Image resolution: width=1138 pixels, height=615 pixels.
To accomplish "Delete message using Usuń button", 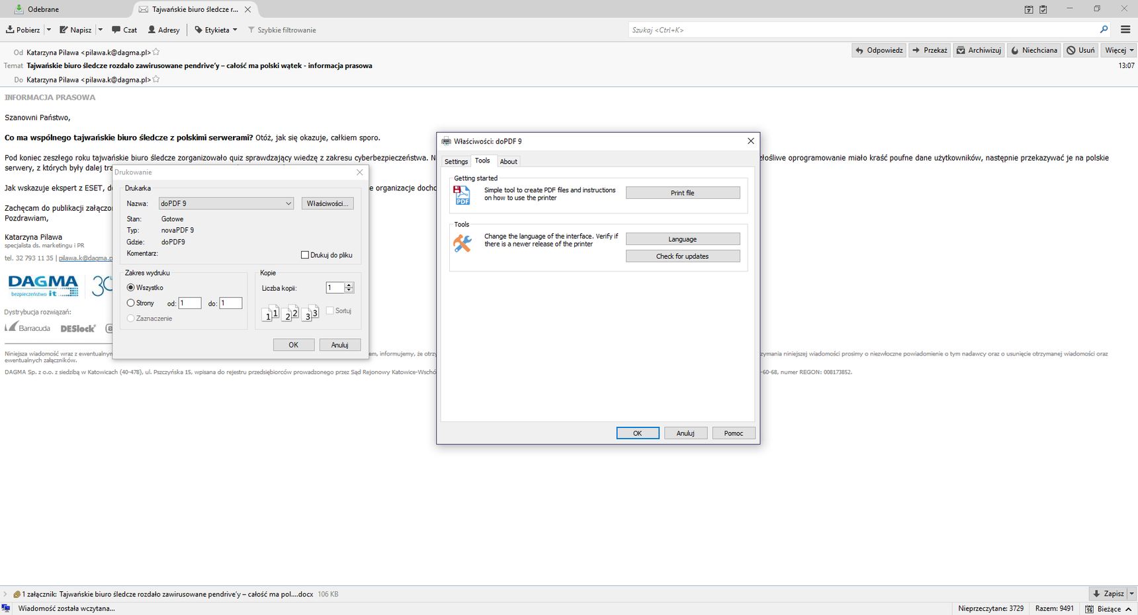I will 1080,50.
